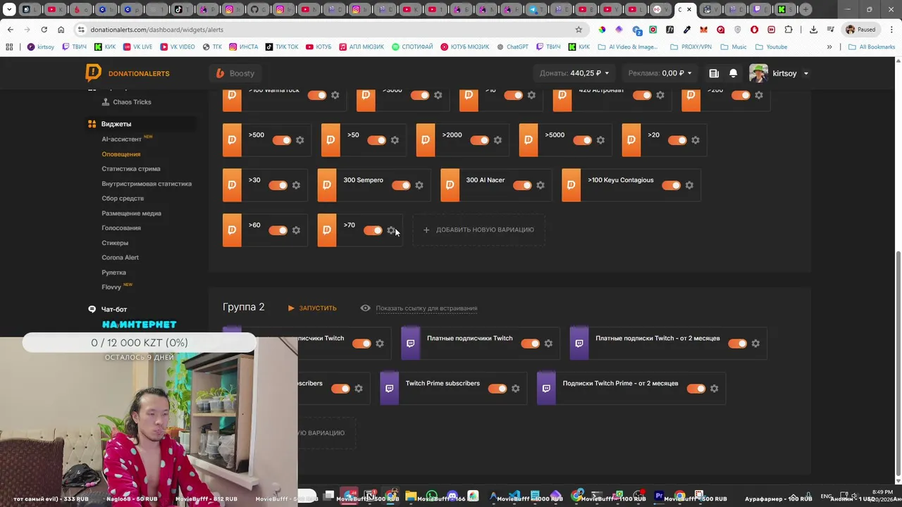Open settings gear for >30 variation
Image resolution: width=902 pixels, height=507 pixels.
(296, 185)
